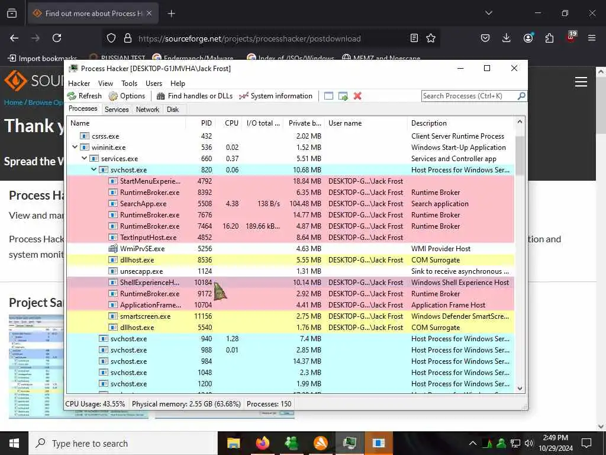The height and width of the screenshot is (455, 606).
Task: Select smartscreen.exe process icon
Action: (113, 316)
